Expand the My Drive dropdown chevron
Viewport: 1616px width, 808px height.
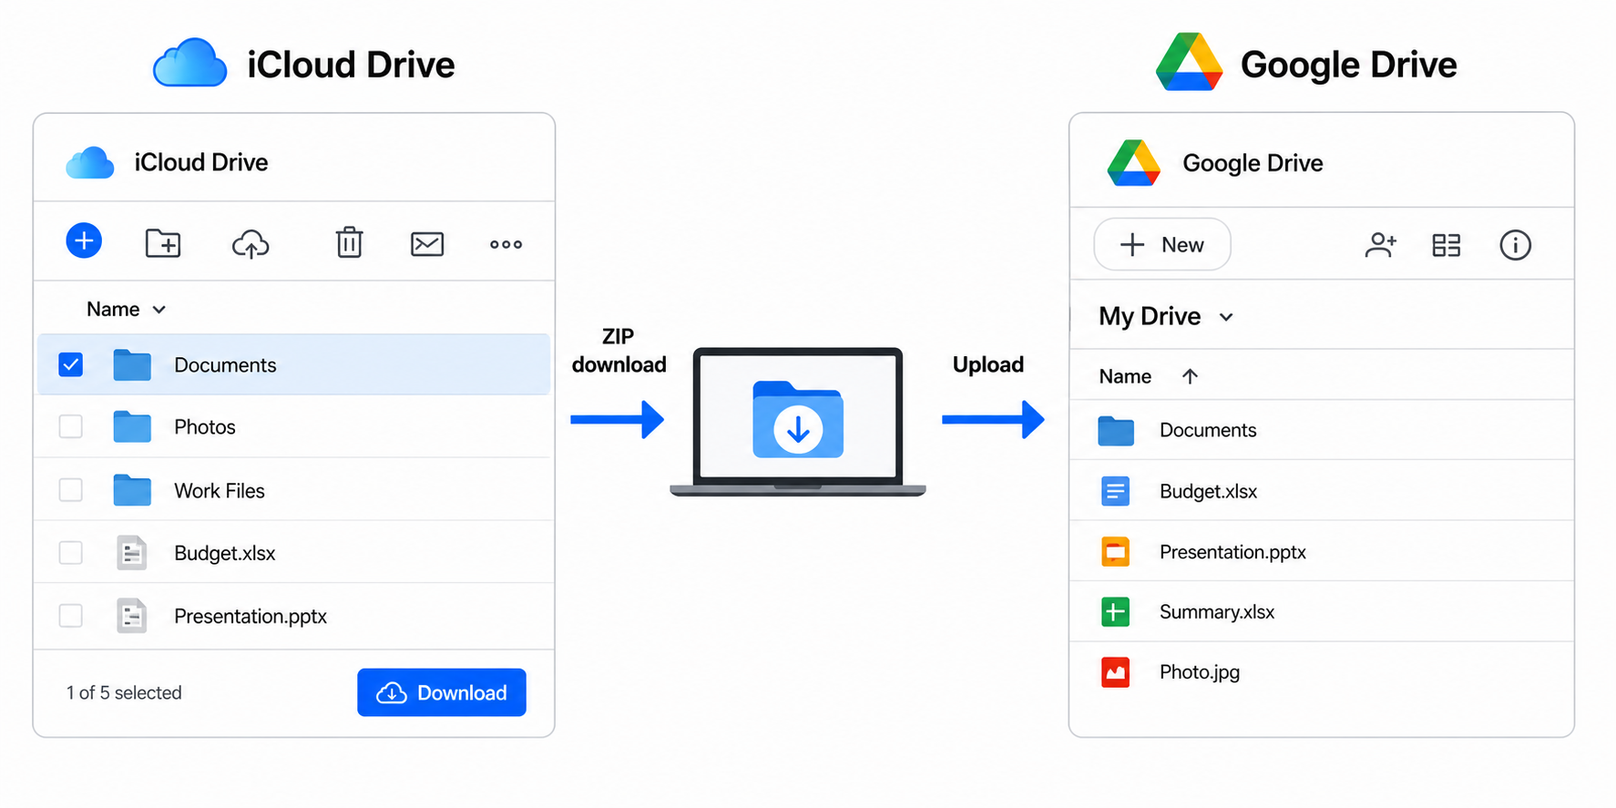[x=1226, y=317]
